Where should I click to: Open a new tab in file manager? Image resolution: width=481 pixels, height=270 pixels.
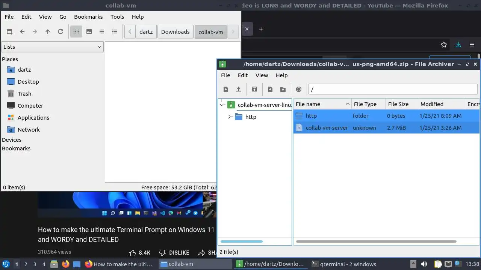tap(9, 31)
